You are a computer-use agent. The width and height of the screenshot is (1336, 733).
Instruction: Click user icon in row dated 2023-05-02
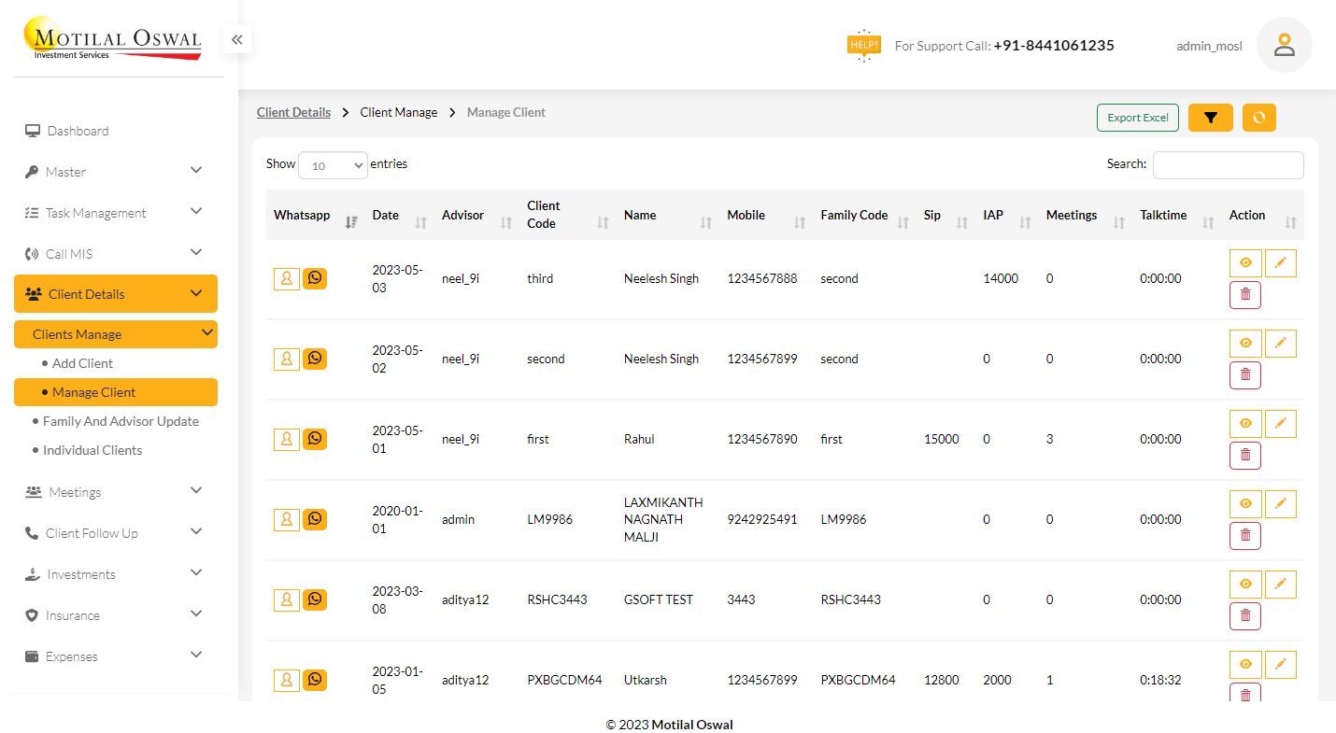point(287,359)
